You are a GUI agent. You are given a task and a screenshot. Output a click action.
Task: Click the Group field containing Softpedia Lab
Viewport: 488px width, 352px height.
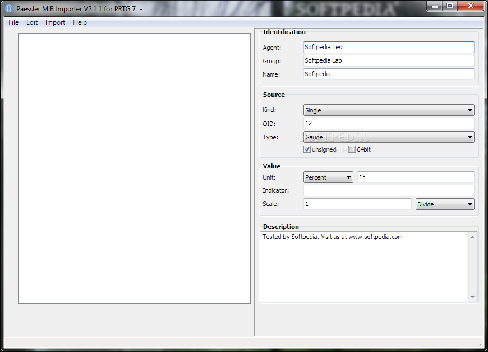(389, 60)
